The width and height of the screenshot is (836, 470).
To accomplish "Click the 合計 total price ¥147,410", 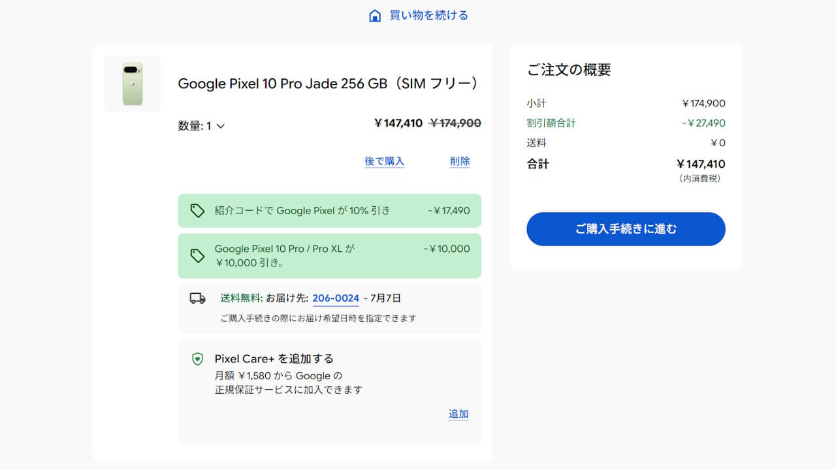I will click(x=701, y=164).
